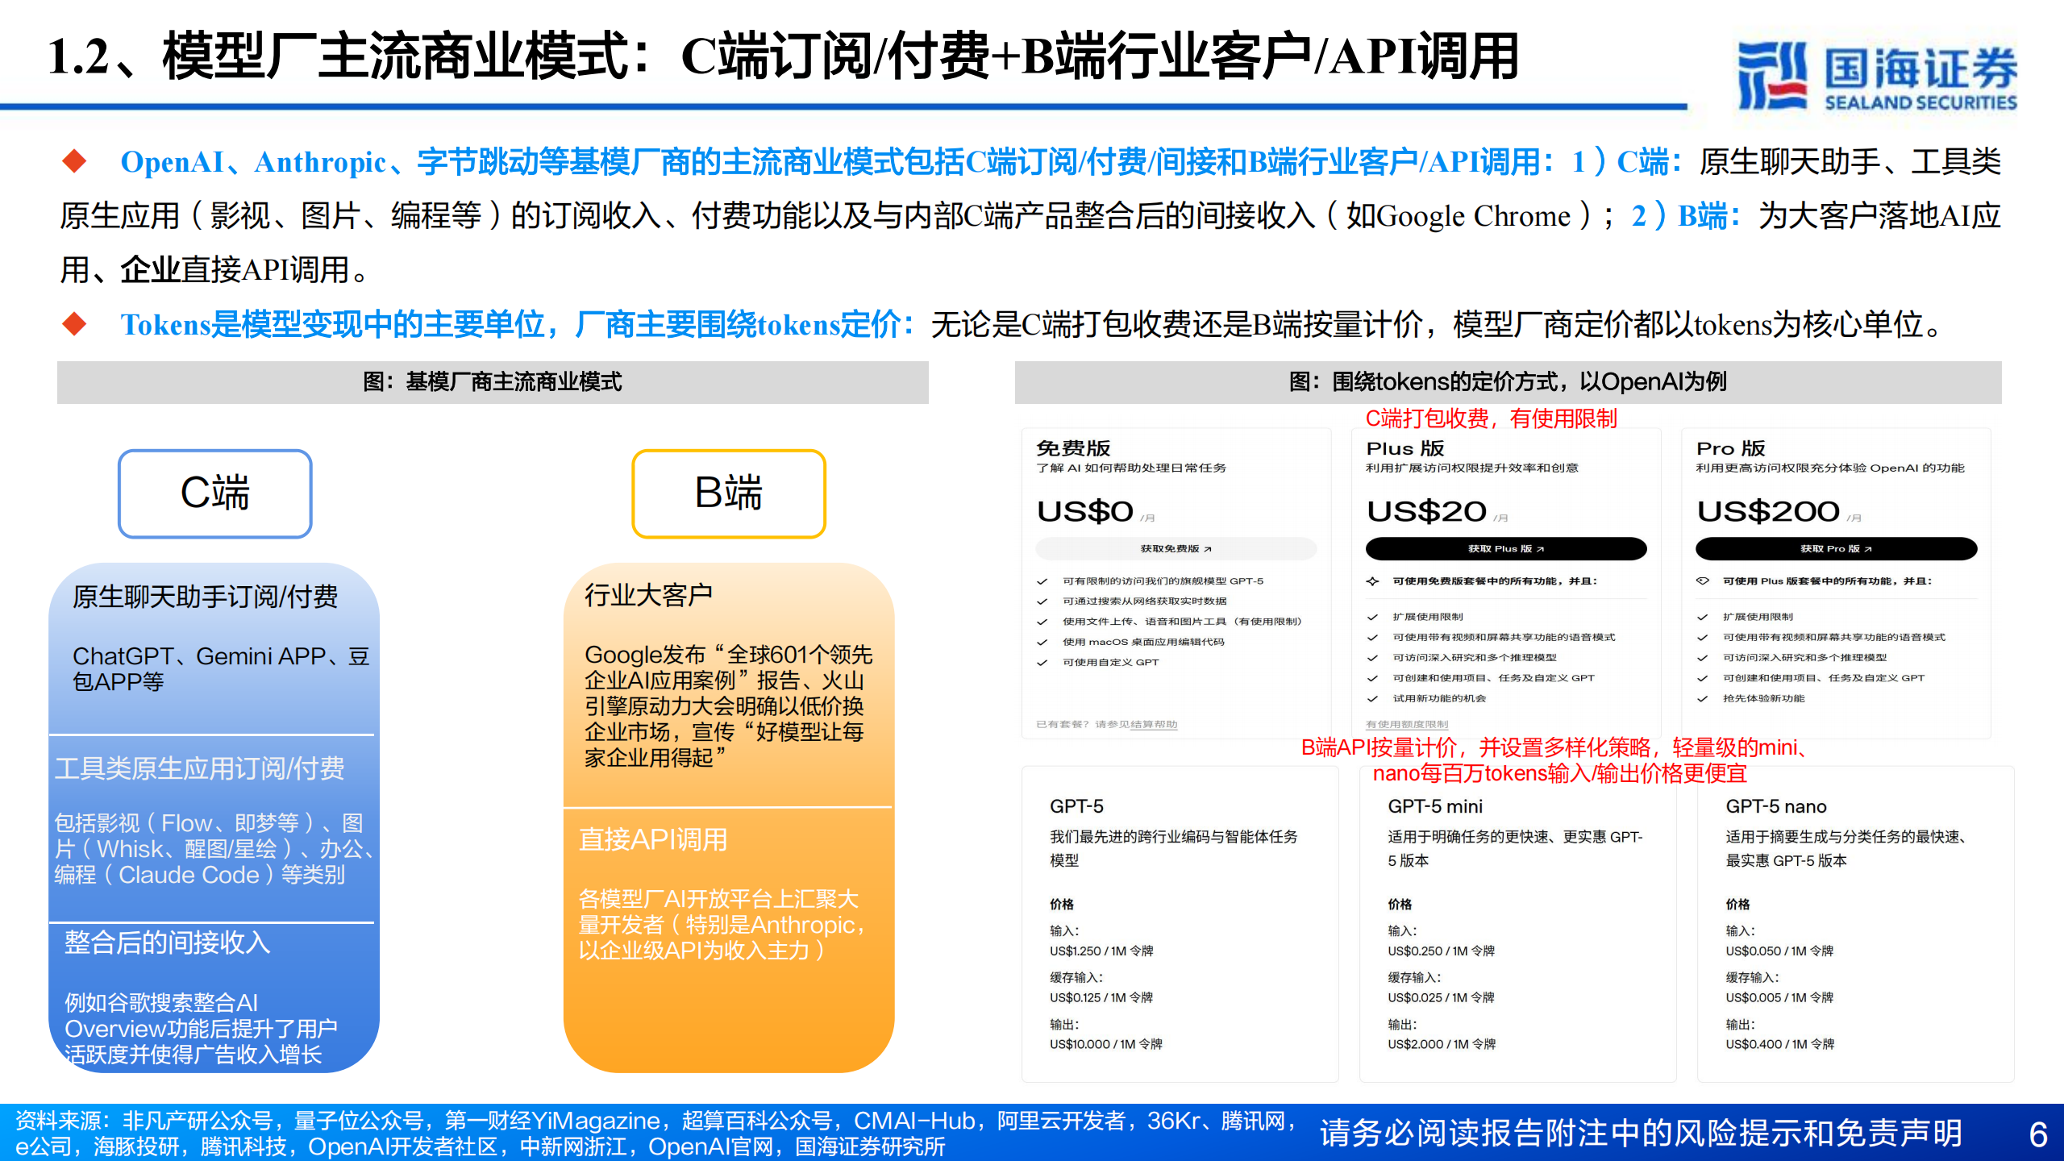This screenshot has height=1161, width=2064.
Task: Click the sparkle icon in Plus plan
Action: coord(1372,581)
